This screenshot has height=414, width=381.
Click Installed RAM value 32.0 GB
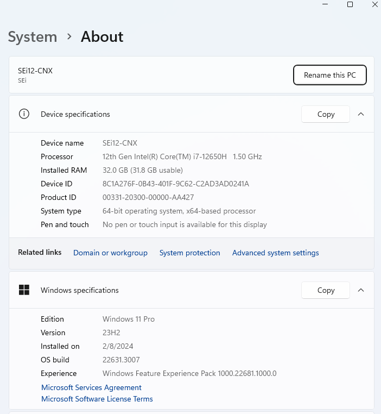click(142, 170)
